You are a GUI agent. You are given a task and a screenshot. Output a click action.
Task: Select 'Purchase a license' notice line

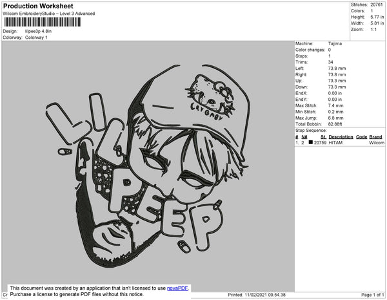pyautogui.click(x=77, y=294)
